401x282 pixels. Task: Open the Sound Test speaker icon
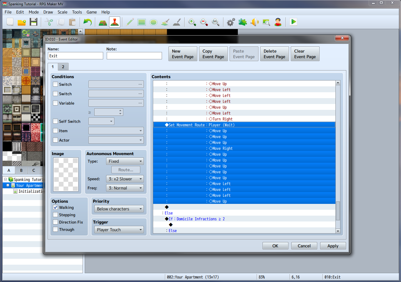(255, 22)
